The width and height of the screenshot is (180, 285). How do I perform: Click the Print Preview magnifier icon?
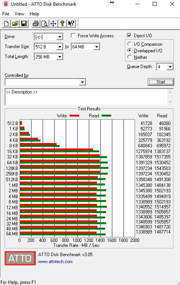tap(44, 23)
